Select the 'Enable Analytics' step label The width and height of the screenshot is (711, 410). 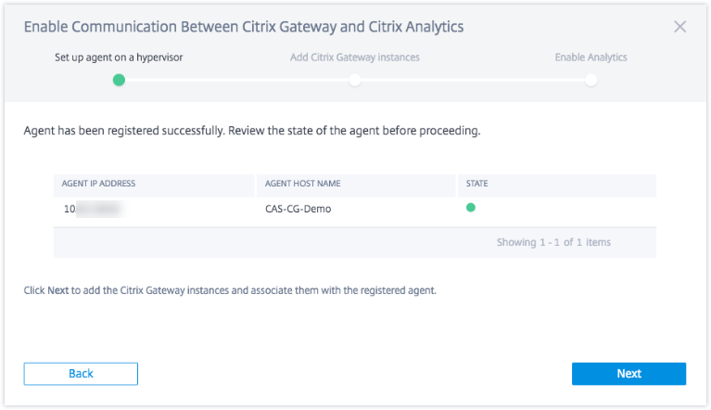tap(590, 58)
